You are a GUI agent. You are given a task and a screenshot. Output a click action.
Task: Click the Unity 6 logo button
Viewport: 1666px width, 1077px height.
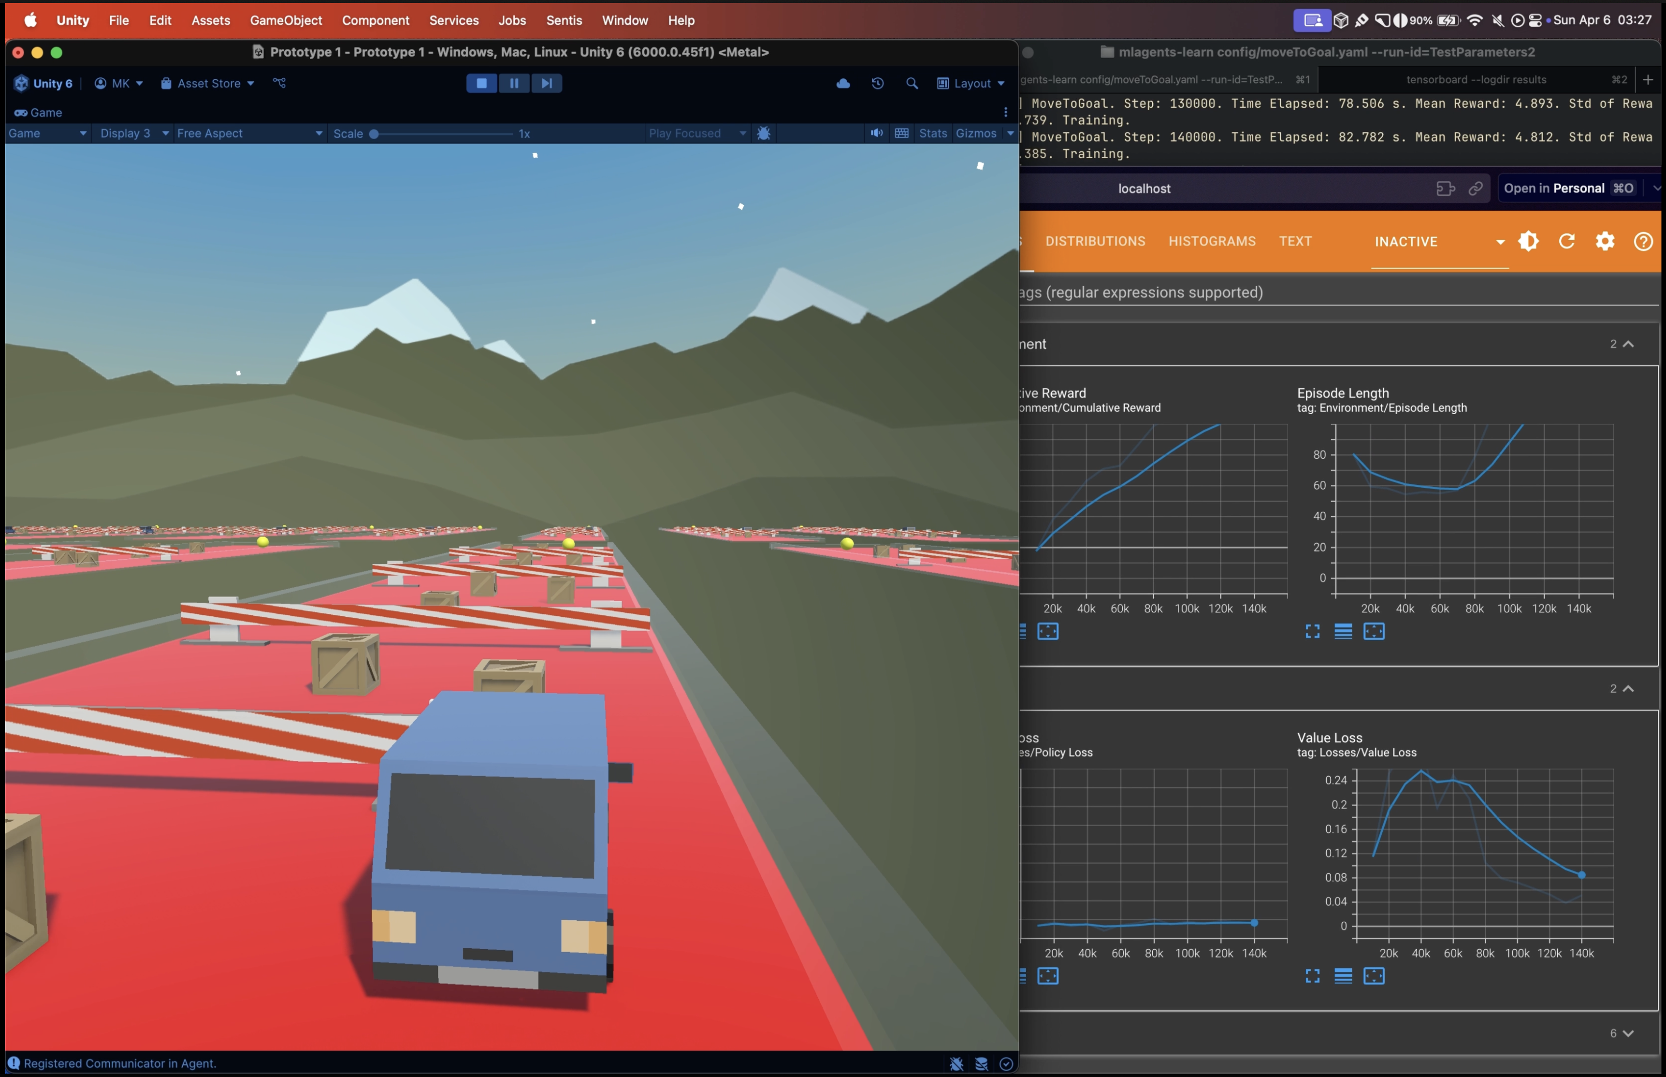point(42,83)
